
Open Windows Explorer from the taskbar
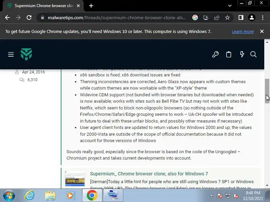tap(50, 196)
